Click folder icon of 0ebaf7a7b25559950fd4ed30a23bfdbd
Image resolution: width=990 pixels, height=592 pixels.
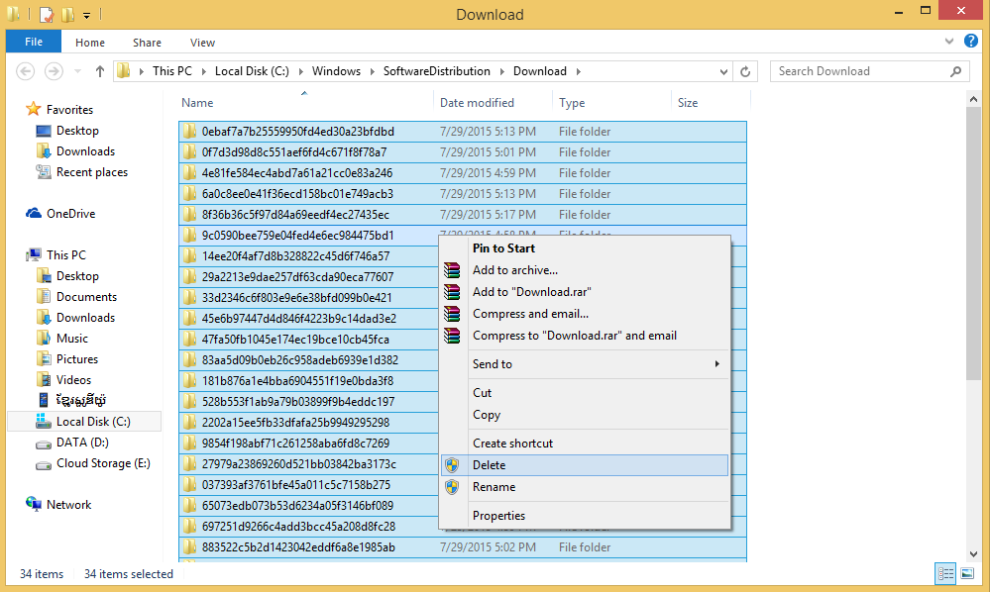pyautogui.click(x=189, y=131)
